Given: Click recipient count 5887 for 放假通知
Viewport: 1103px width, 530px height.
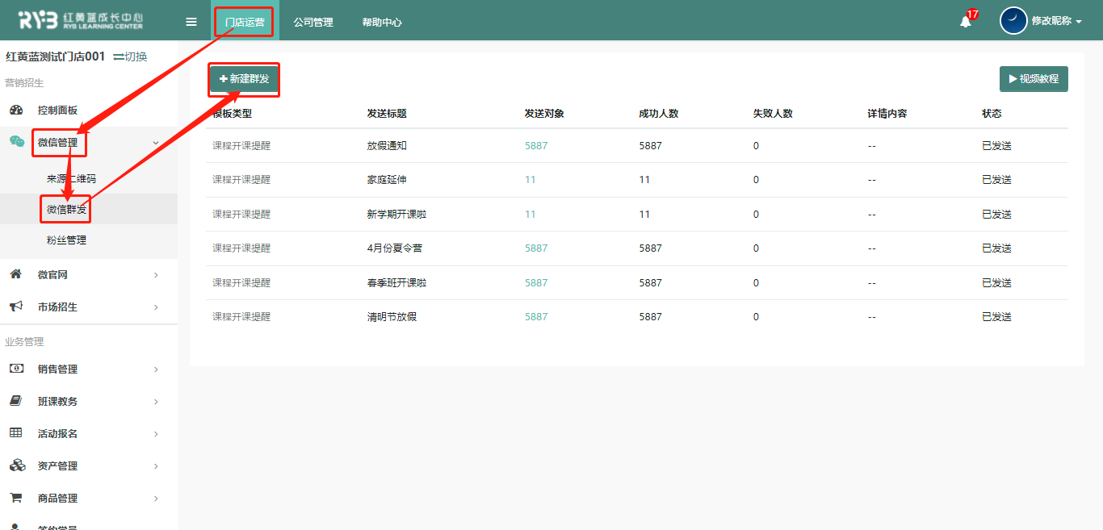Looking at the screenshot, I should click(x=536, y=146).
